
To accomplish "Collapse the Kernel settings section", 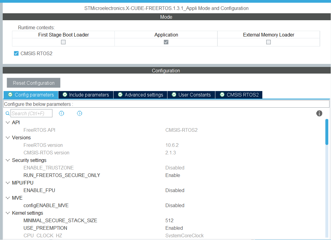I will pos(8,213).
